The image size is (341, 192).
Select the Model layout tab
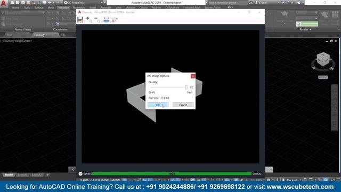pyautogui.click(x=9, y=175)
